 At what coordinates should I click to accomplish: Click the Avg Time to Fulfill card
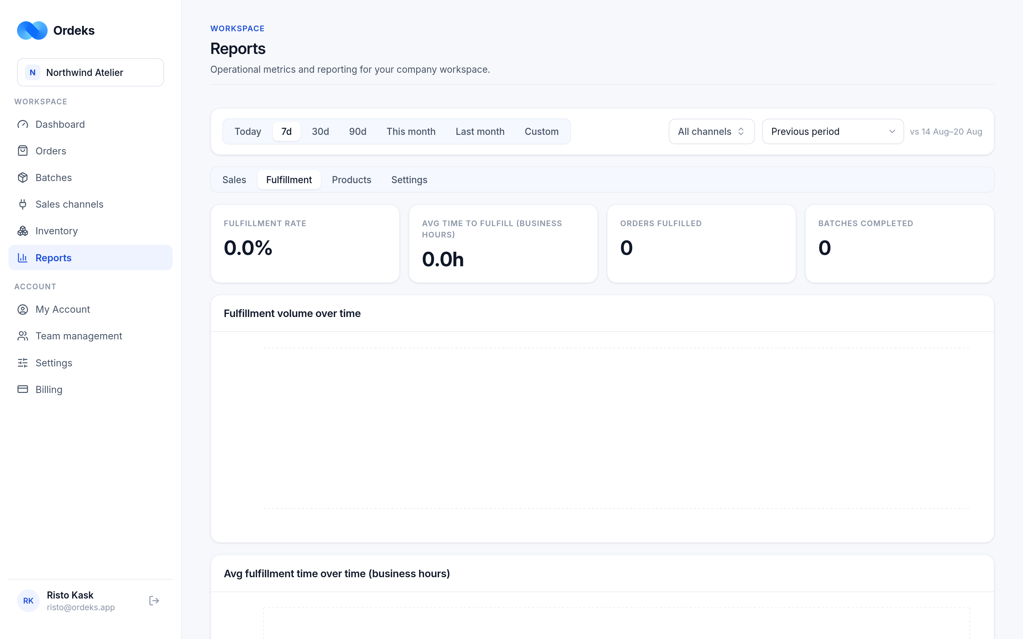(x=503, y=244)
